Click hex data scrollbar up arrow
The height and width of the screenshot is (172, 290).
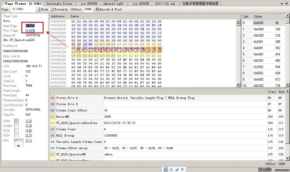coord(238,22)
